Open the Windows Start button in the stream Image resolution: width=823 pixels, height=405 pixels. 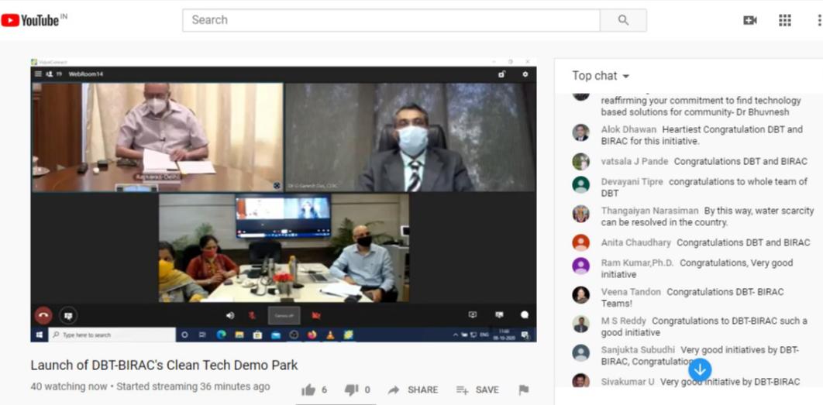[39, 335]
